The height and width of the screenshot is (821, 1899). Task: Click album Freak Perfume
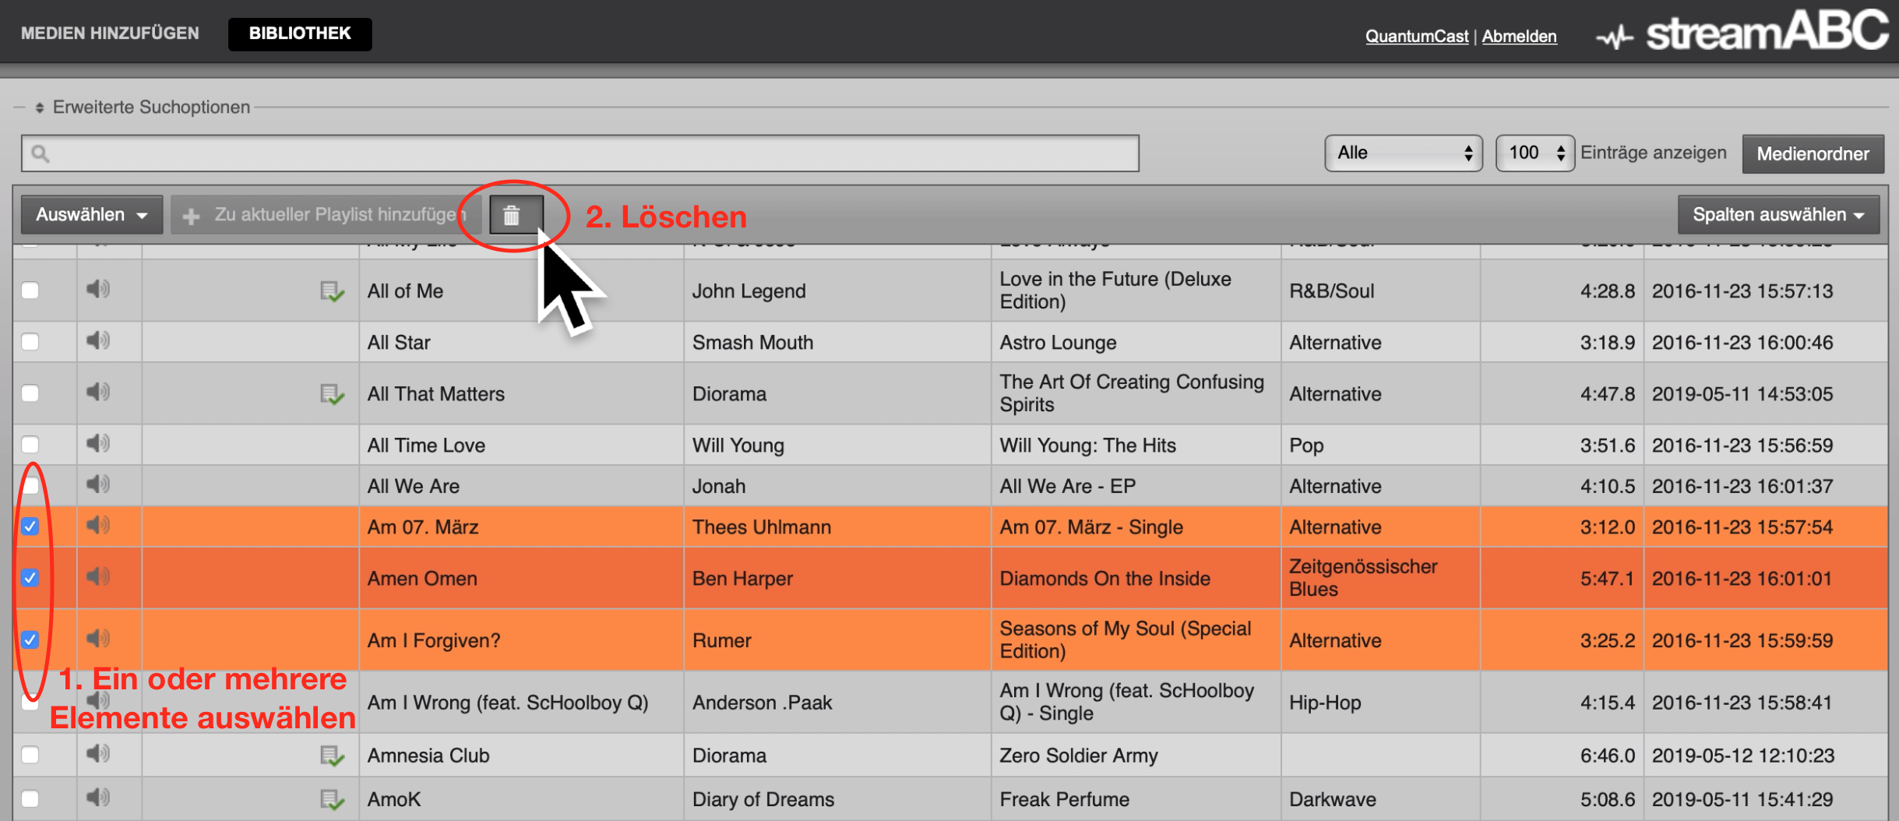coord(1064,799)
